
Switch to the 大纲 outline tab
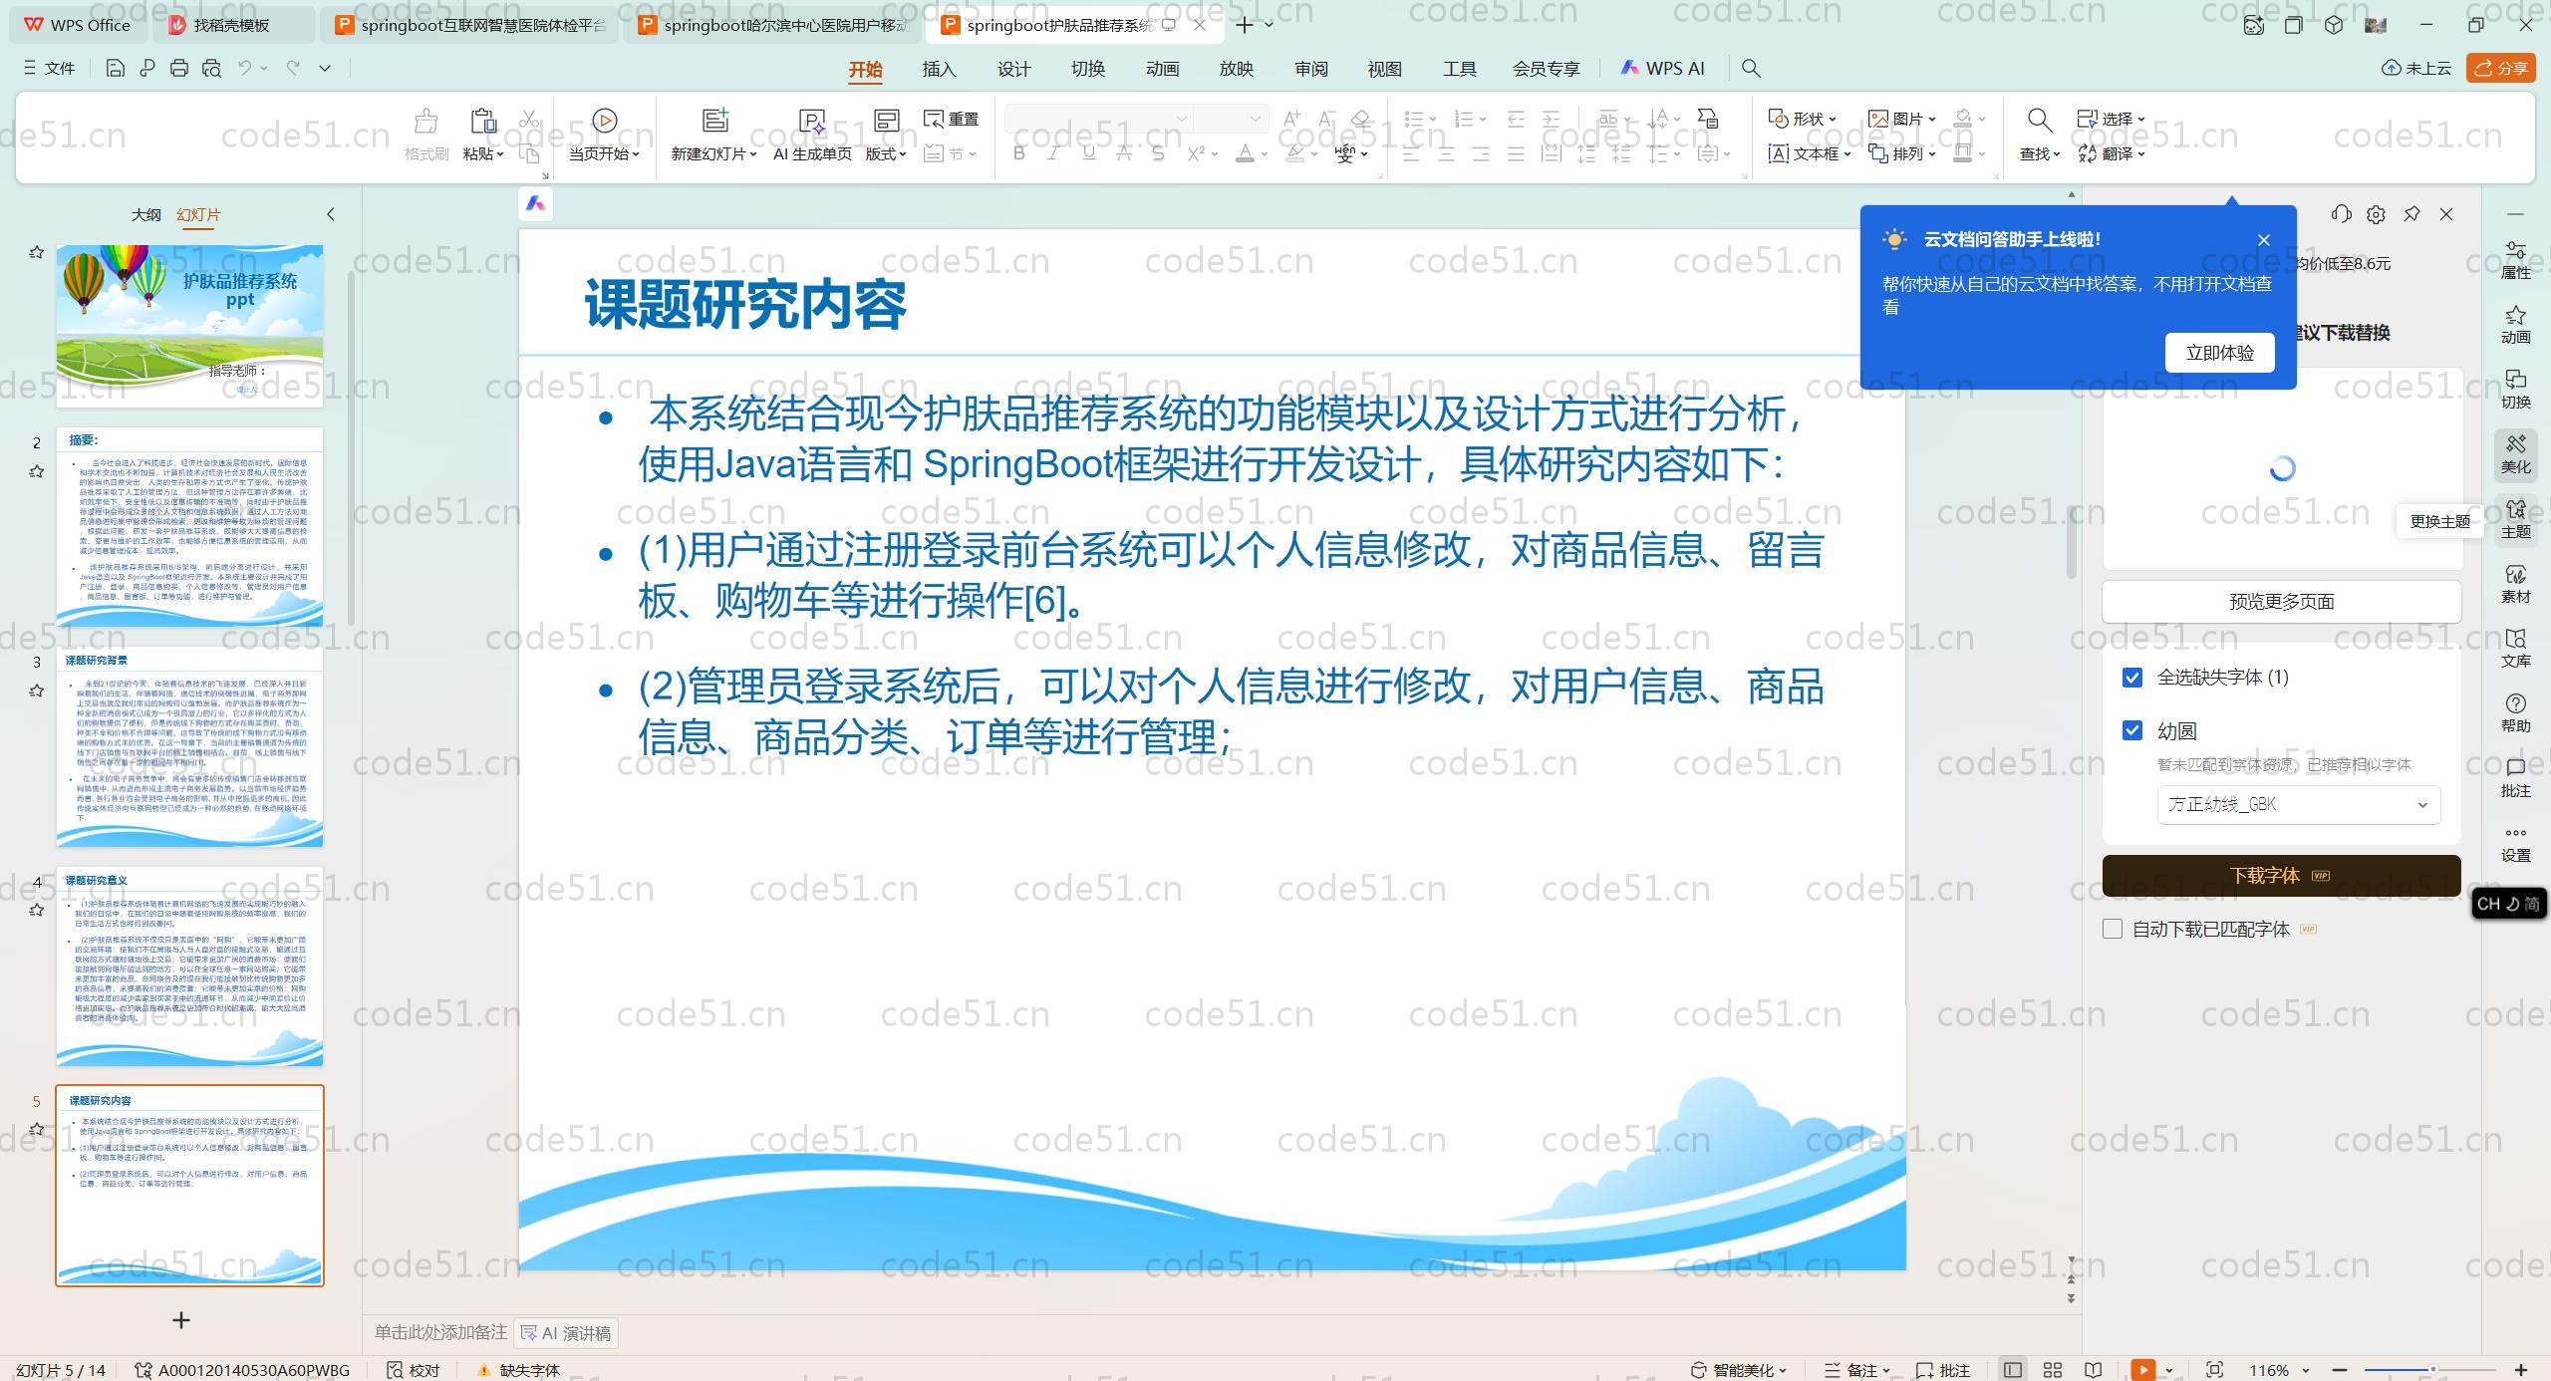tap(145, 214)
